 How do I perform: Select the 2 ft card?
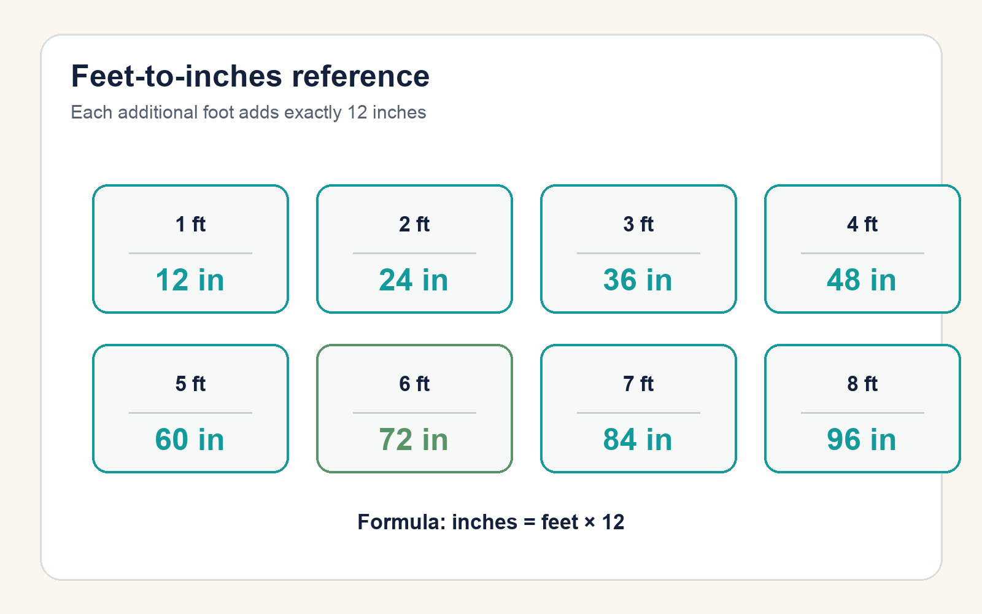coord(414,249)
